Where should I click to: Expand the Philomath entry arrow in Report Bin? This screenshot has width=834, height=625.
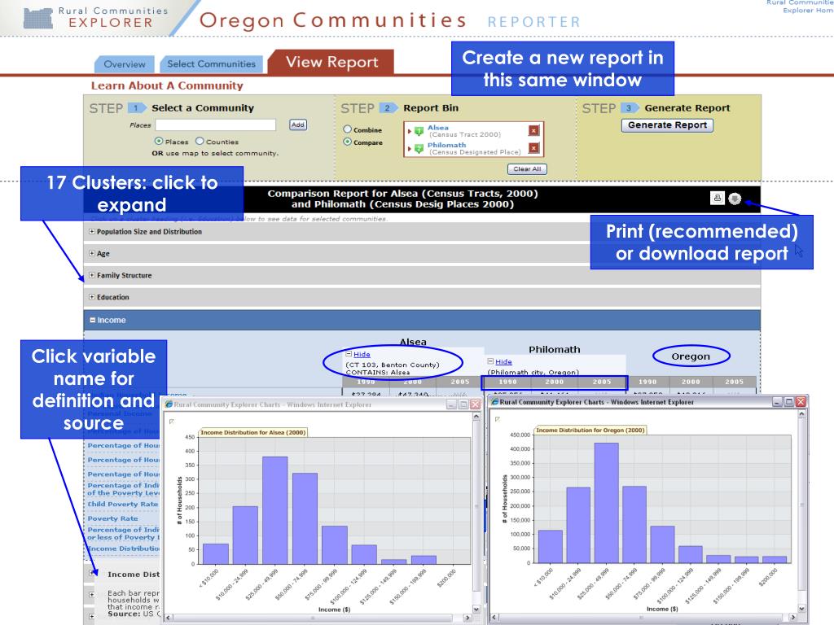[x=409, y=149]
